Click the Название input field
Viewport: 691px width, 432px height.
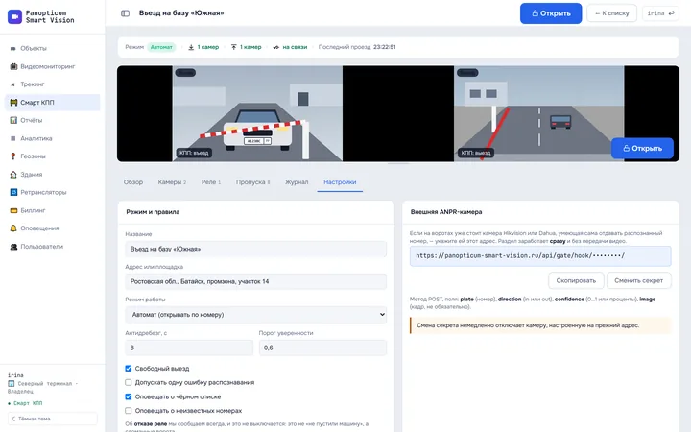pyautogui.click(x=255, y=249)
